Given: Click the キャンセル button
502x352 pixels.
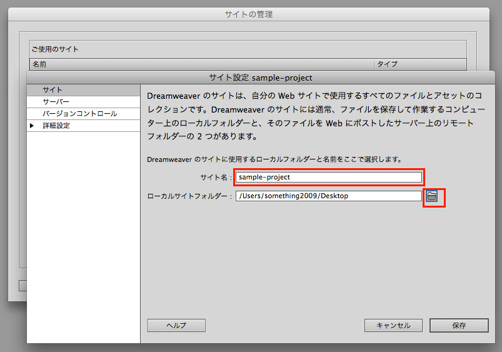Looking at the screenshot, I should click(393, 325).
